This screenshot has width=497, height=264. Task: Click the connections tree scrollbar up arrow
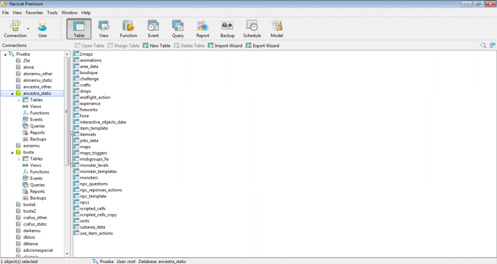click(67, 54)
